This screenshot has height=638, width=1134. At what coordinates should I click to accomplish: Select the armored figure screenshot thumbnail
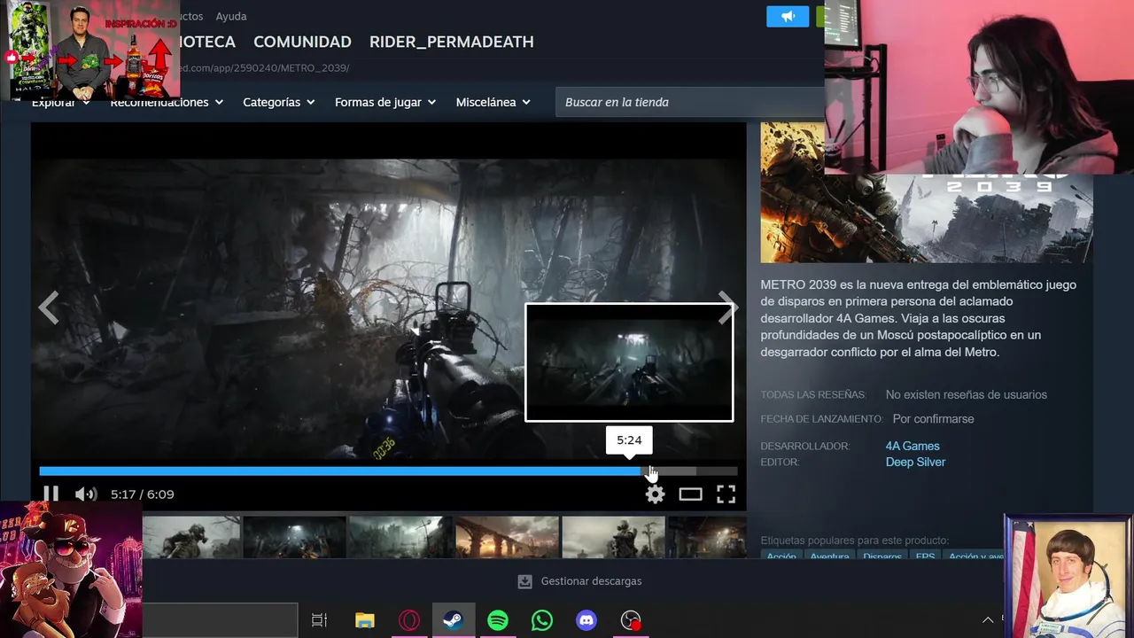coord(613,538)
